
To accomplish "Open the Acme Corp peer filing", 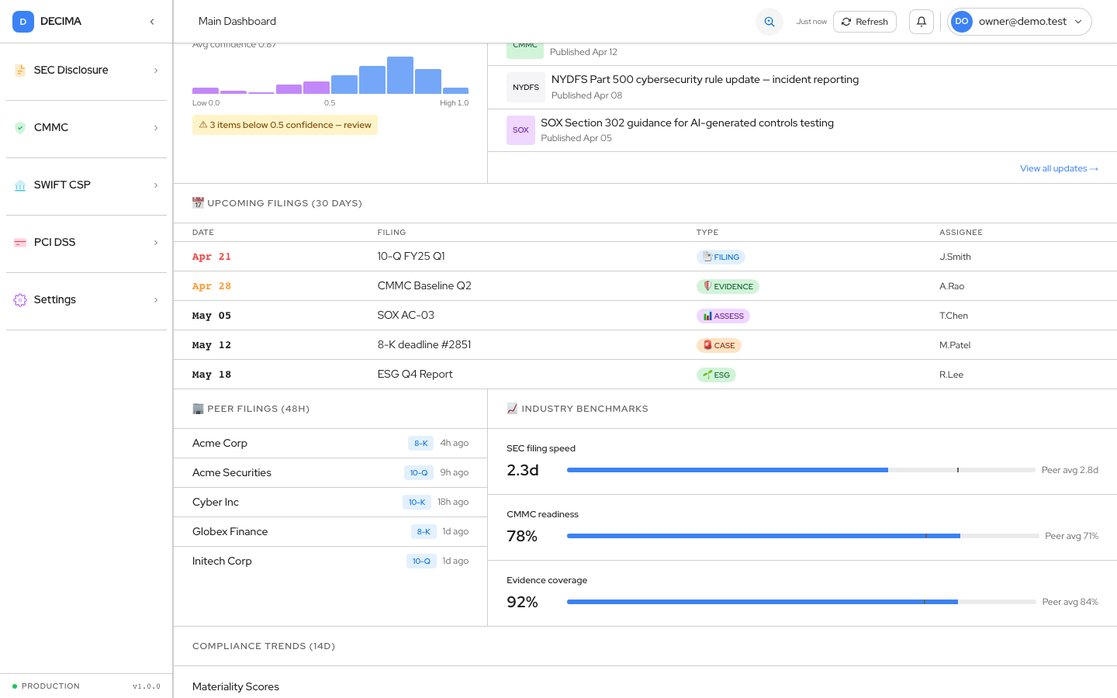I will click(330, 444).
